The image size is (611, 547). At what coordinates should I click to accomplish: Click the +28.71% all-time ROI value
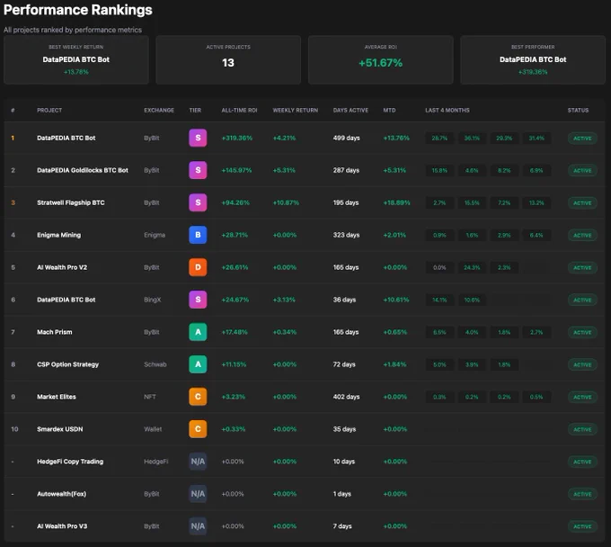point(235,236)
